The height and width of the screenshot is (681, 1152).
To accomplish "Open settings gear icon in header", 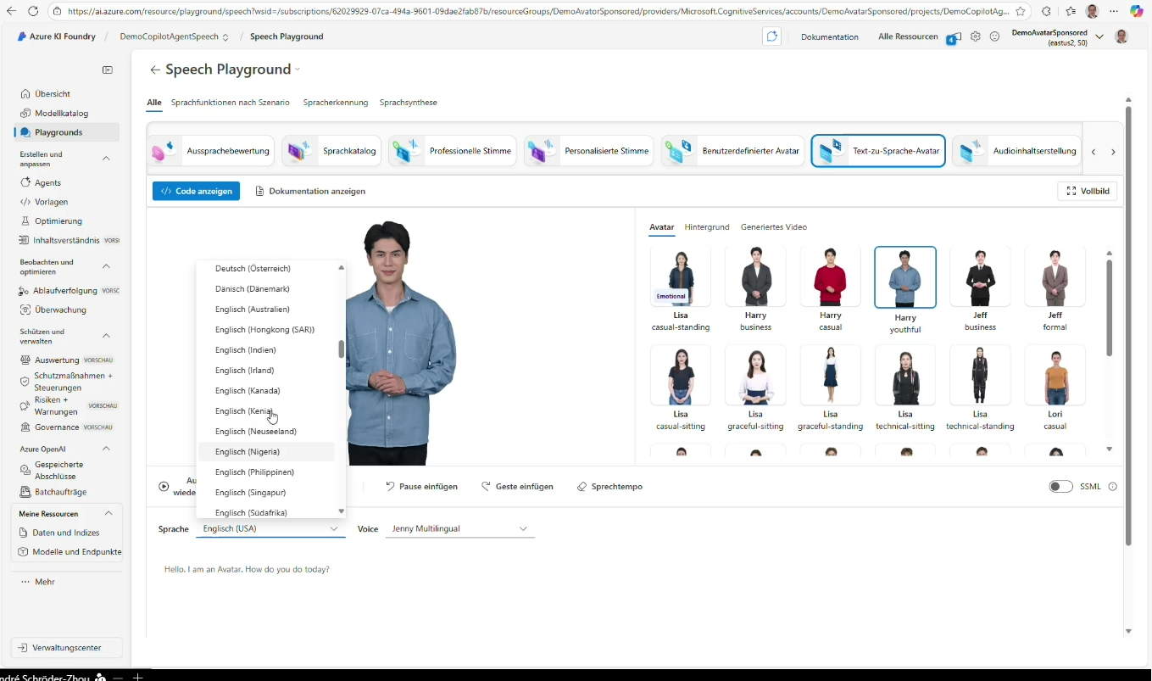I will pos(976,36).
